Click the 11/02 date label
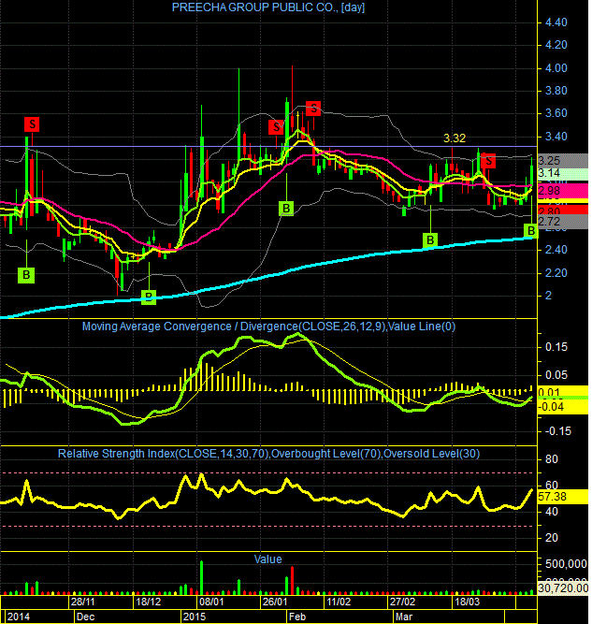This screenshot has width=592, height=624. coord(339,602)
